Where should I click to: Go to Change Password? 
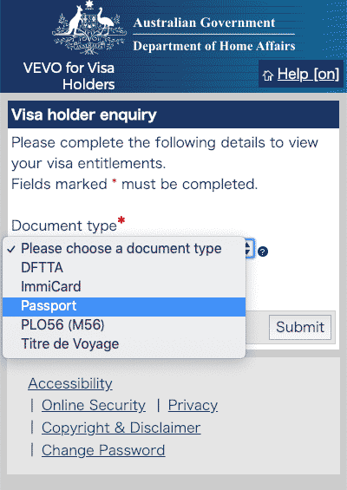click(x=103, y=450)
